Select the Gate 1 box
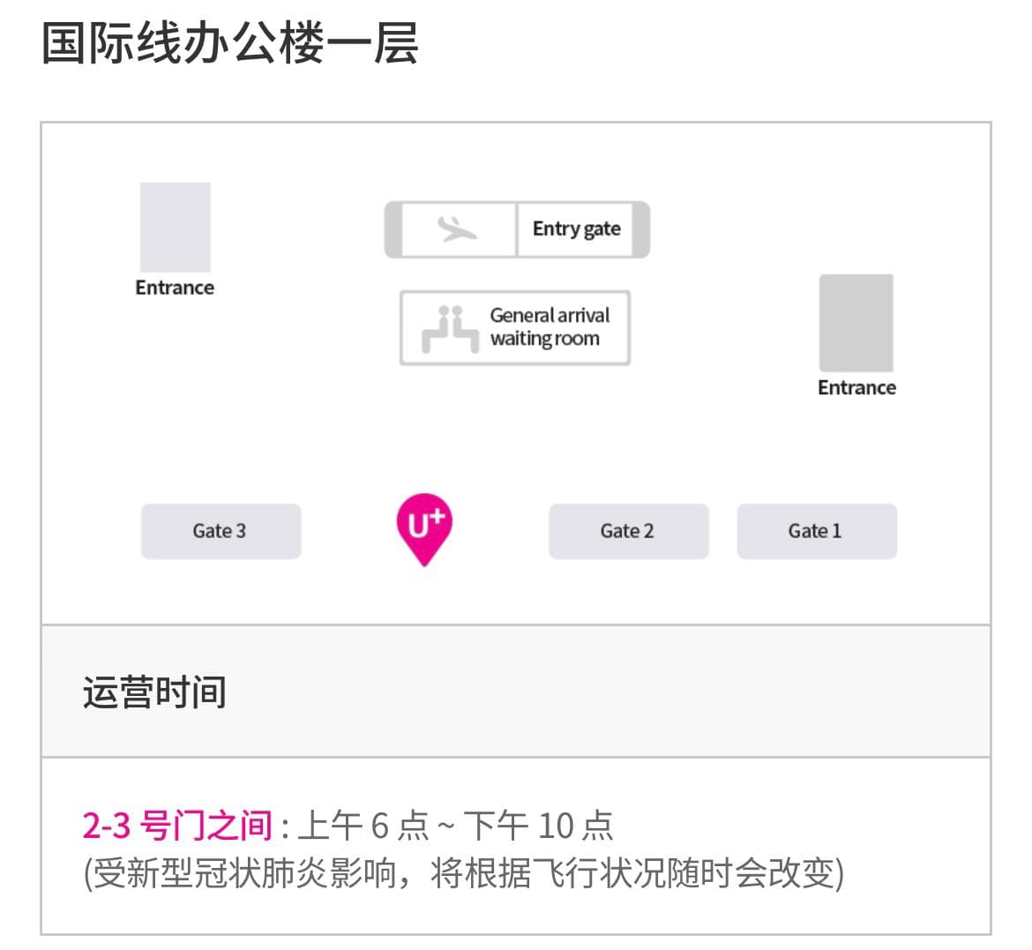Viewport: 1032px width, 950px height. coord(817,531)
